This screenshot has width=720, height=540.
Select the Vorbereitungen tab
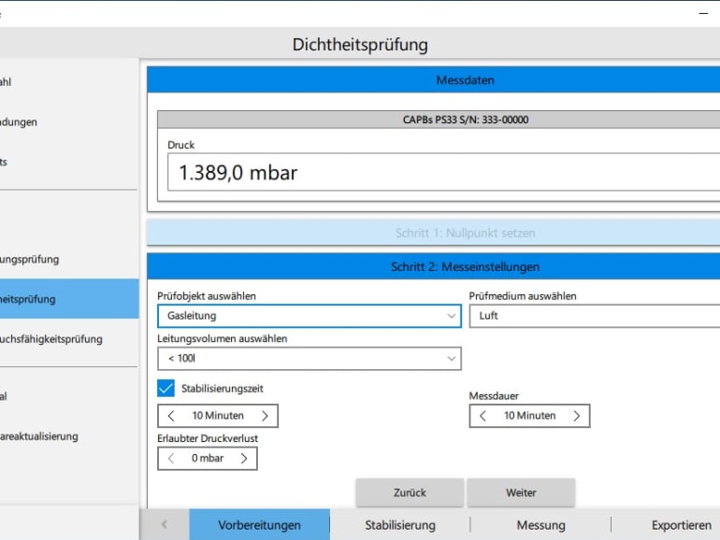(259, 525)
